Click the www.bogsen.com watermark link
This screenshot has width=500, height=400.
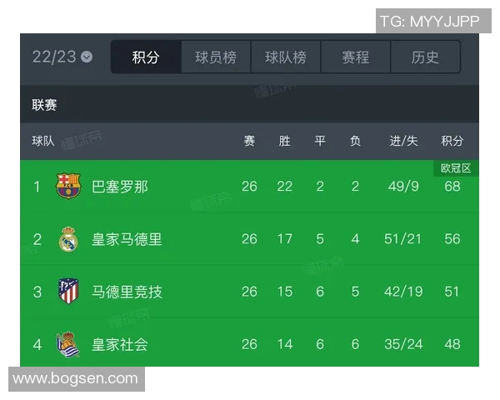pyautogui.click(x=75, y=379)
